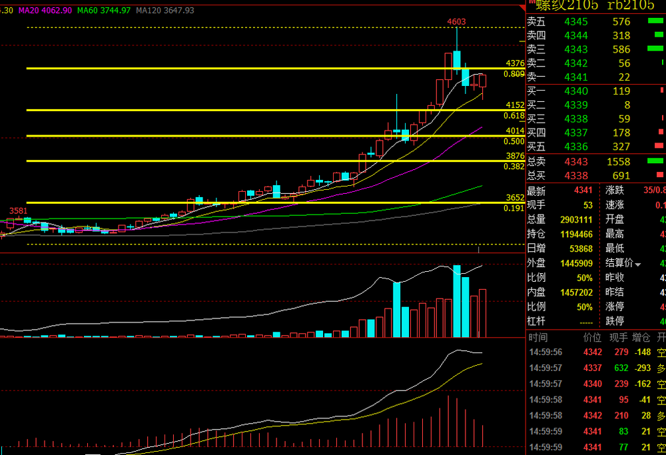Select the 0.618 Fibonacci line at 4152
Screen dimensions: 666x455
[266, 110]
